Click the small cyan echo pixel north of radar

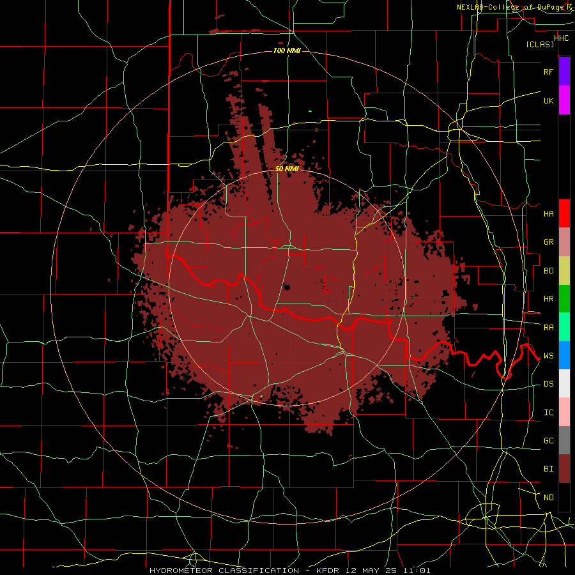pos(310,111)
